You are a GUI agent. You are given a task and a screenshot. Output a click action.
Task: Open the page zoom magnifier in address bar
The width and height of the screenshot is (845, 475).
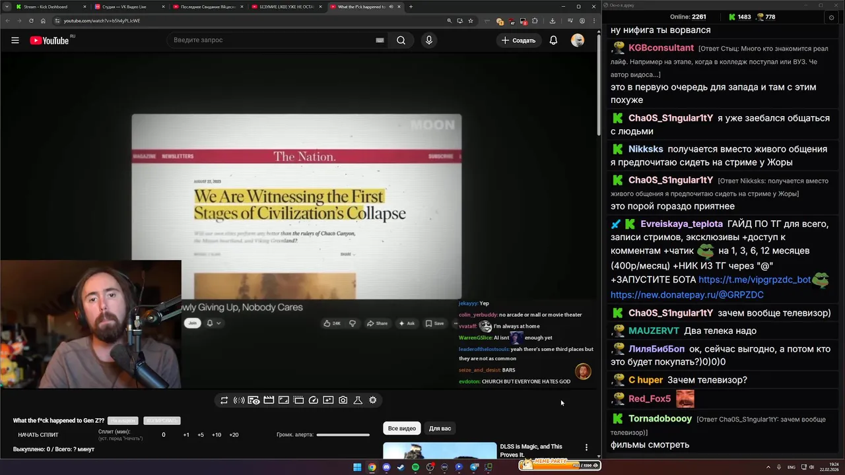pos(450,20)
